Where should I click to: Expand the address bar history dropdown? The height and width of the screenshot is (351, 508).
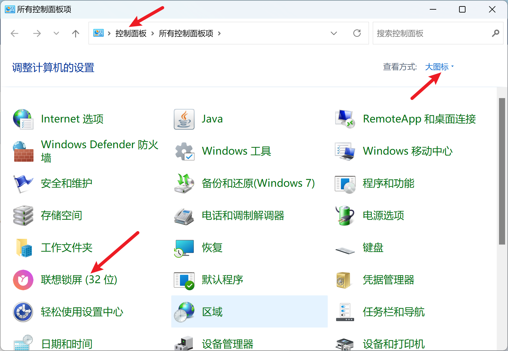point(334,33)
